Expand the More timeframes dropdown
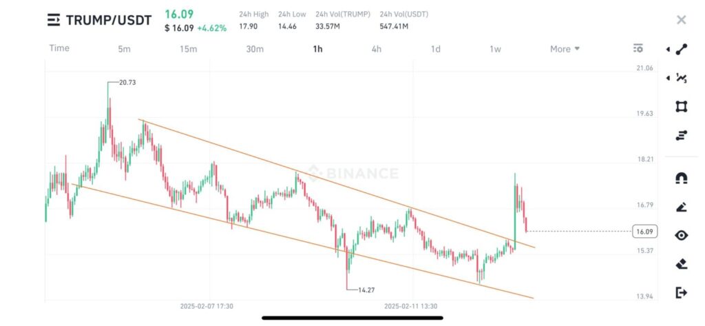705x326 pixels. pyautogui.click(x=565, y=49)
